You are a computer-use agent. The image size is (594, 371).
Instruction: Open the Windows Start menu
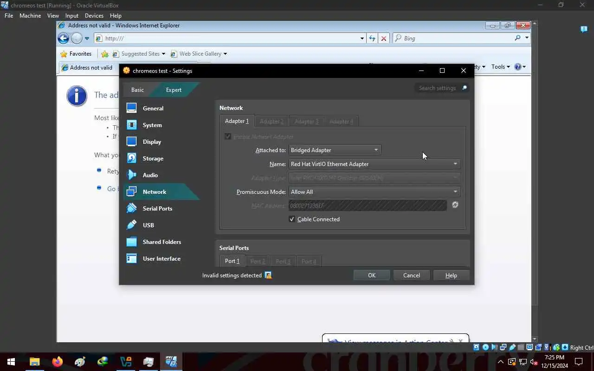click(11, 362)
